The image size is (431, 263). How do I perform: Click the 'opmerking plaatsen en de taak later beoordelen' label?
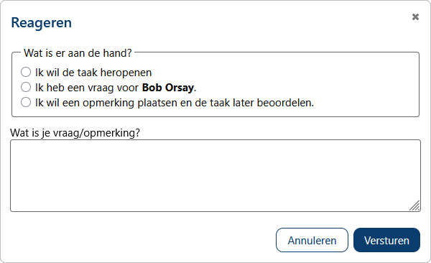(x=198, y=103)
